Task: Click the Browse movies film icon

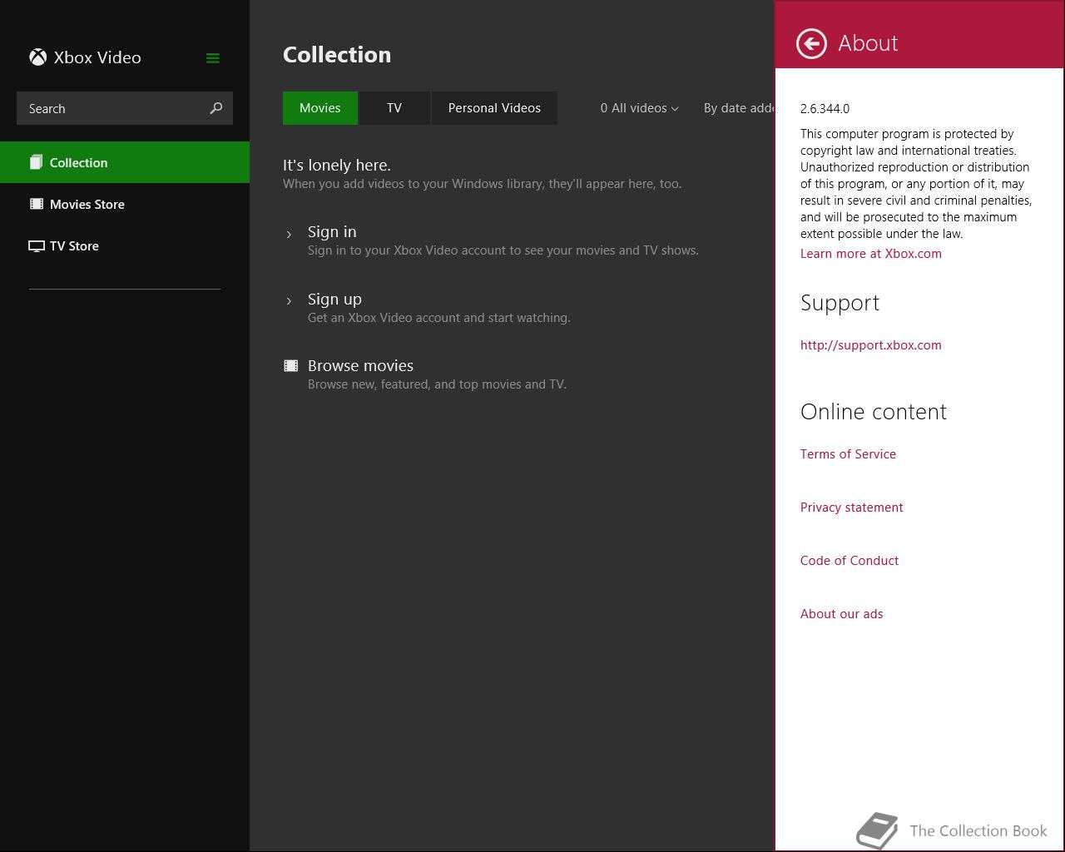Action: (x=291, y=365)
